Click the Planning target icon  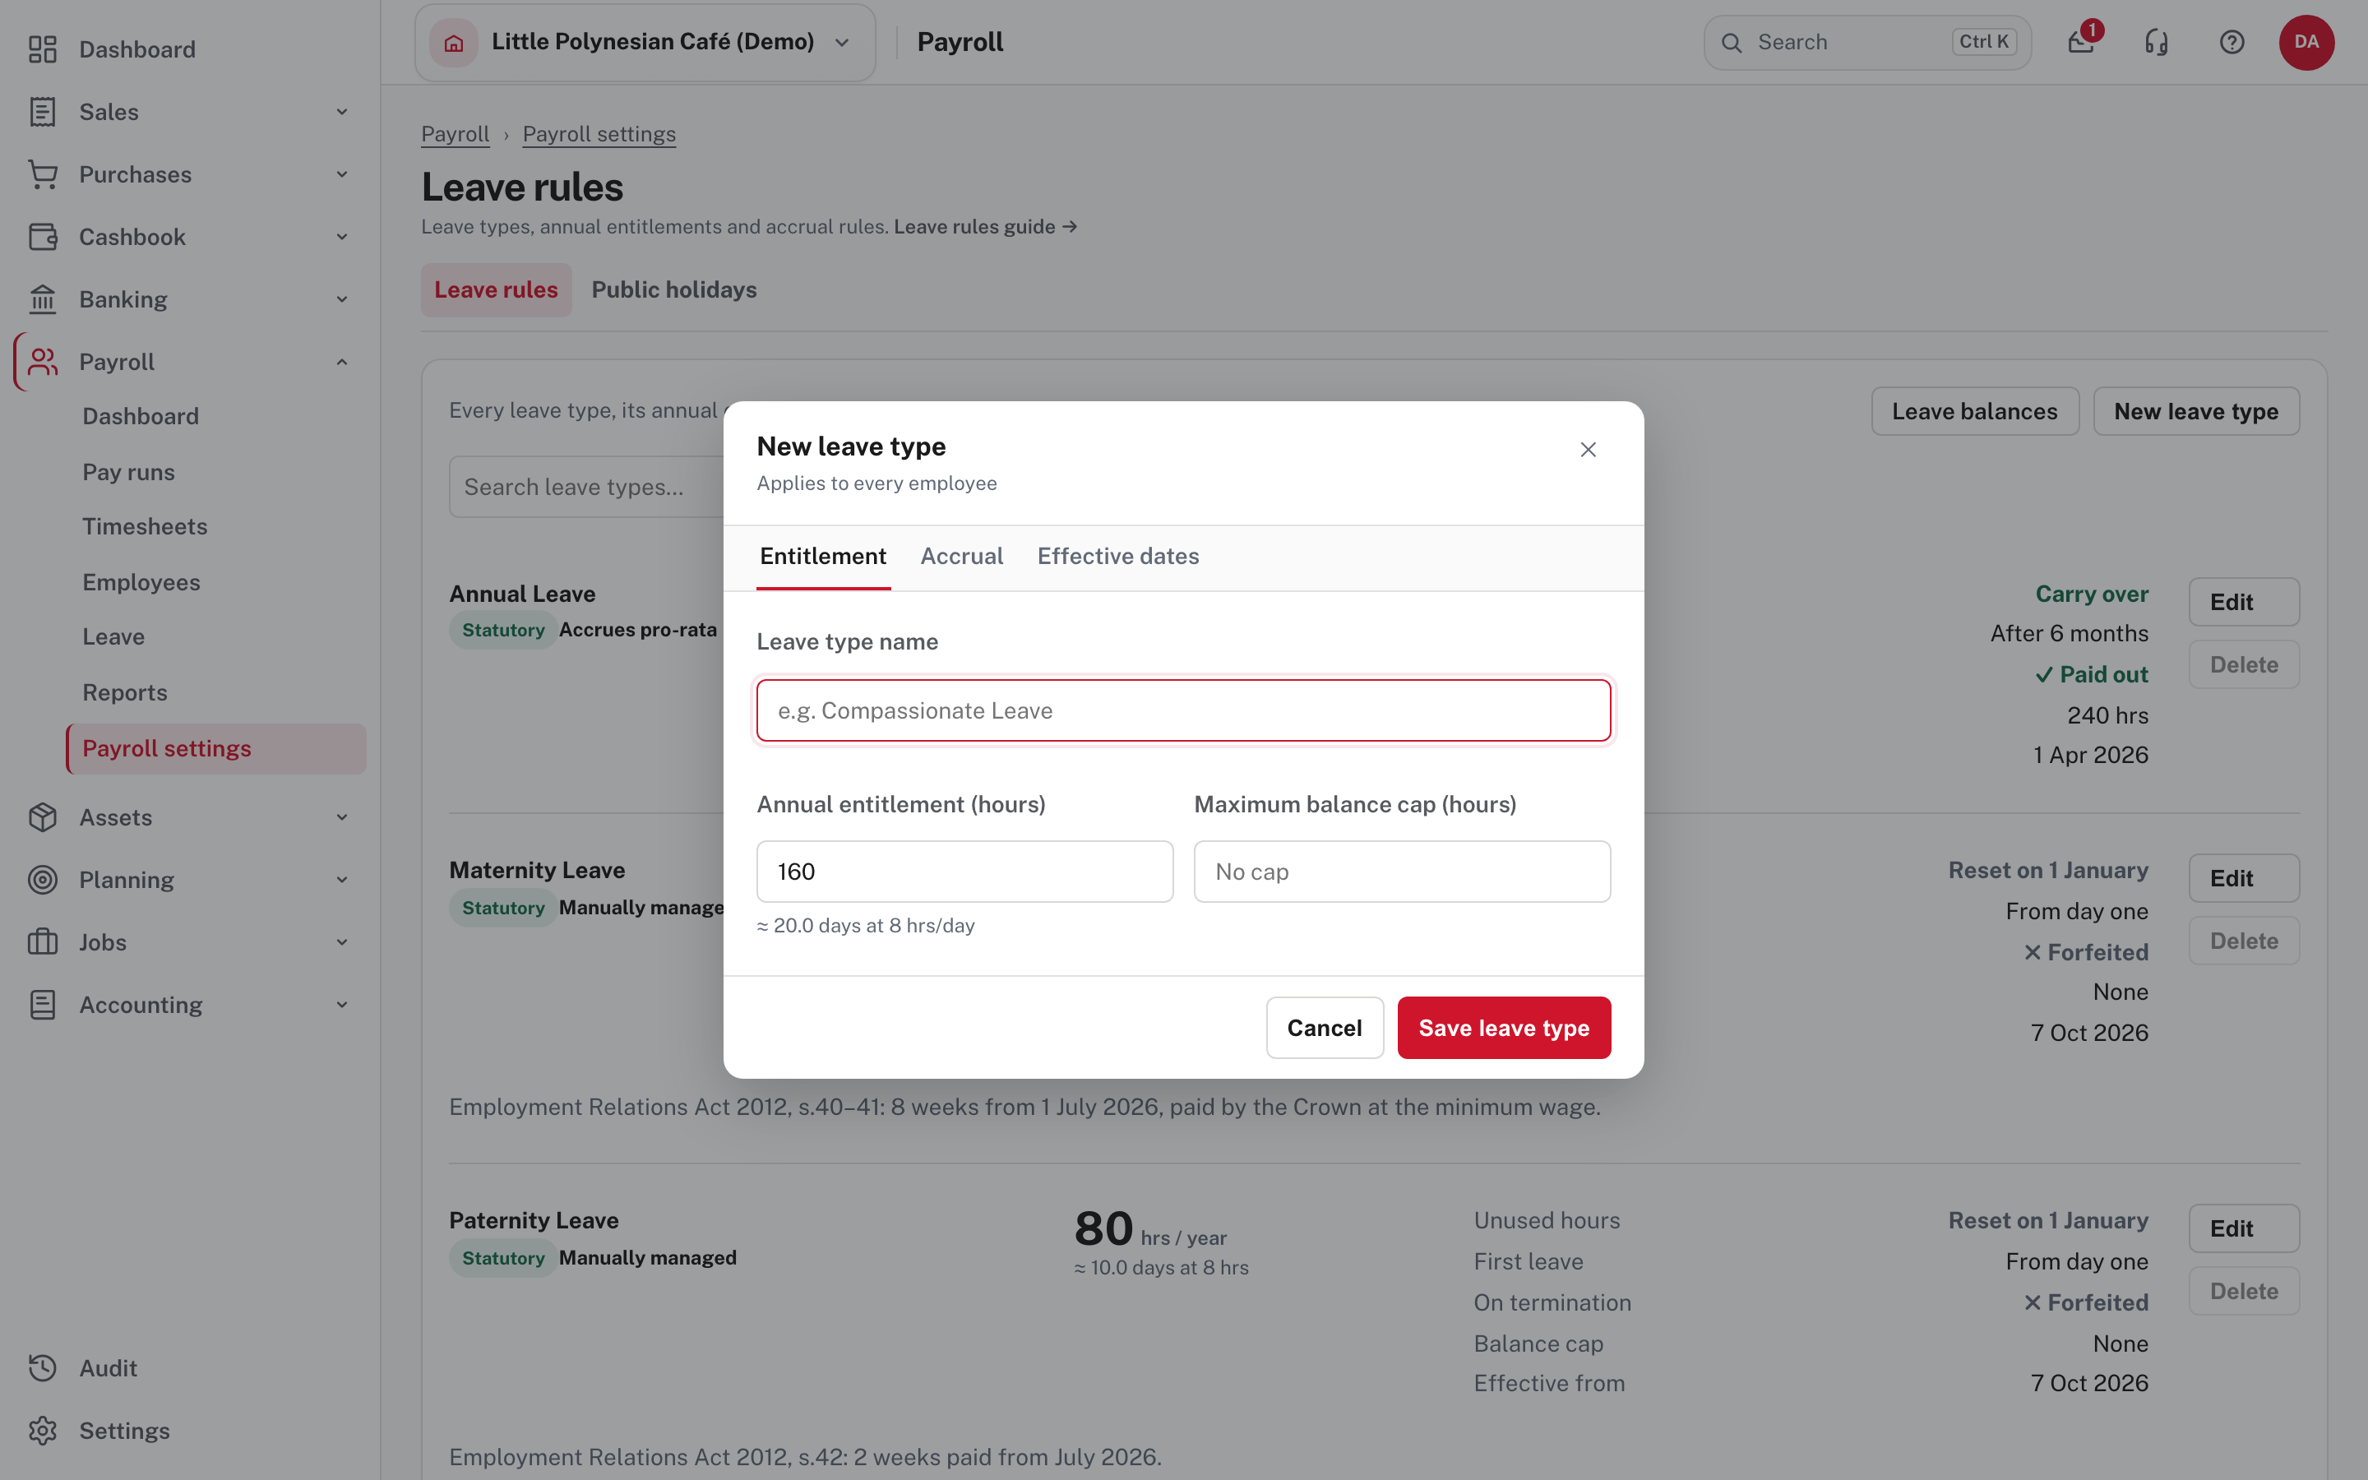[x=42, y=880]
